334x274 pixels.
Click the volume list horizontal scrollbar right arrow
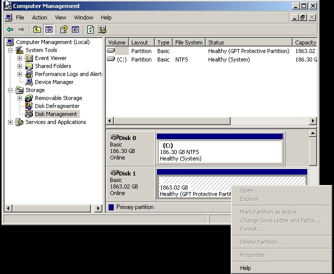pos(313,121)
